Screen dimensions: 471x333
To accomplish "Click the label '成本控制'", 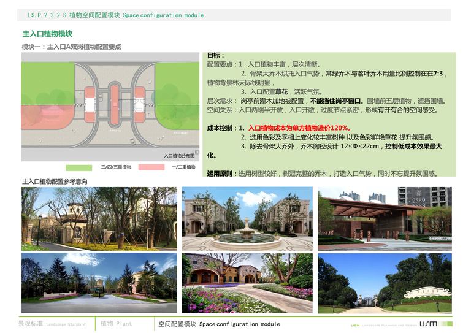I will click(x=220, y=128).
